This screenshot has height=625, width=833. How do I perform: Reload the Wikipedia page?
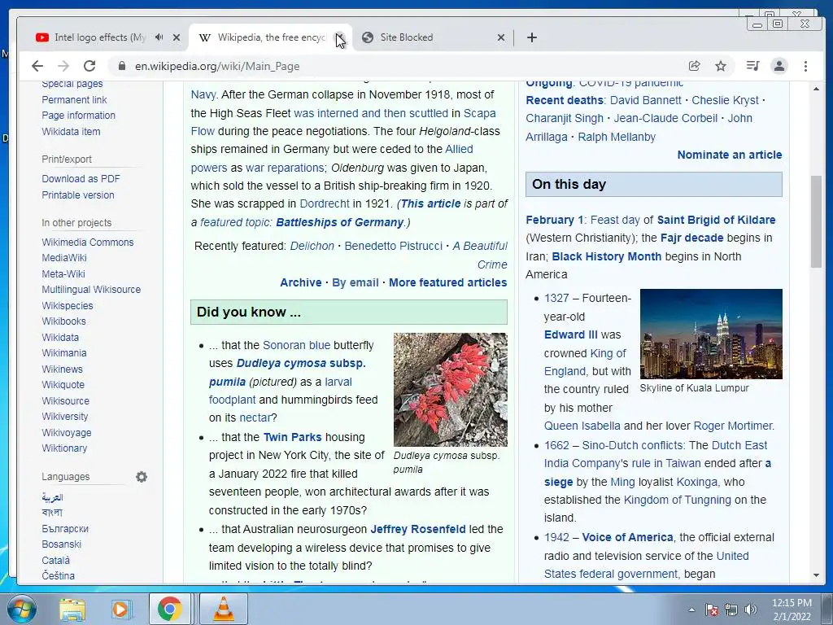[x=89, y=66]
